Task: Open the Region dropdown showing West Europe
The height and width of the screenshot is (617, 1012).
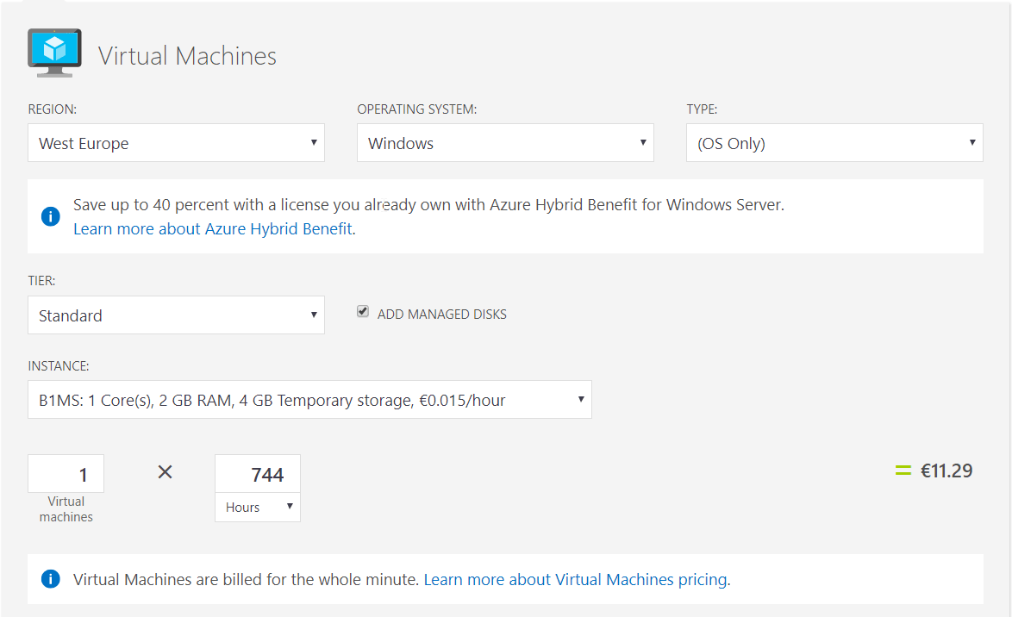Action: click(x=176, y=143)
